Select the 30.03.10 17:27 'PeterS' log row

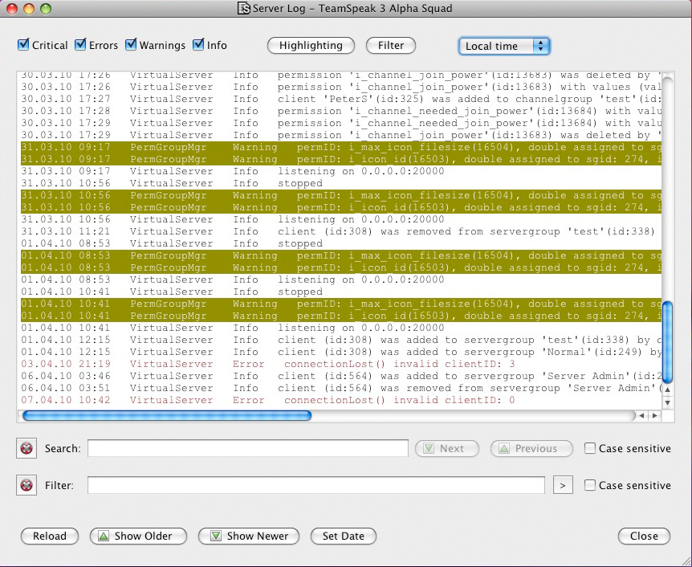(x=341, y=99)
